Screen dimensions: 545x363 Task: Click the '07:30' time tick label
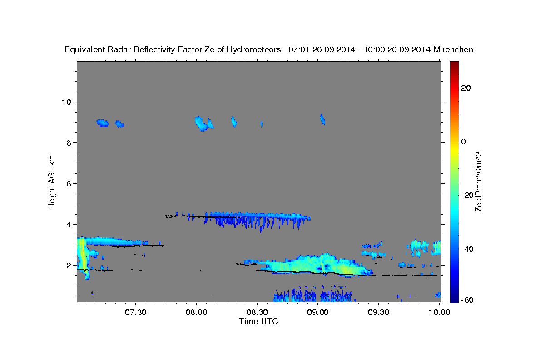136,312
